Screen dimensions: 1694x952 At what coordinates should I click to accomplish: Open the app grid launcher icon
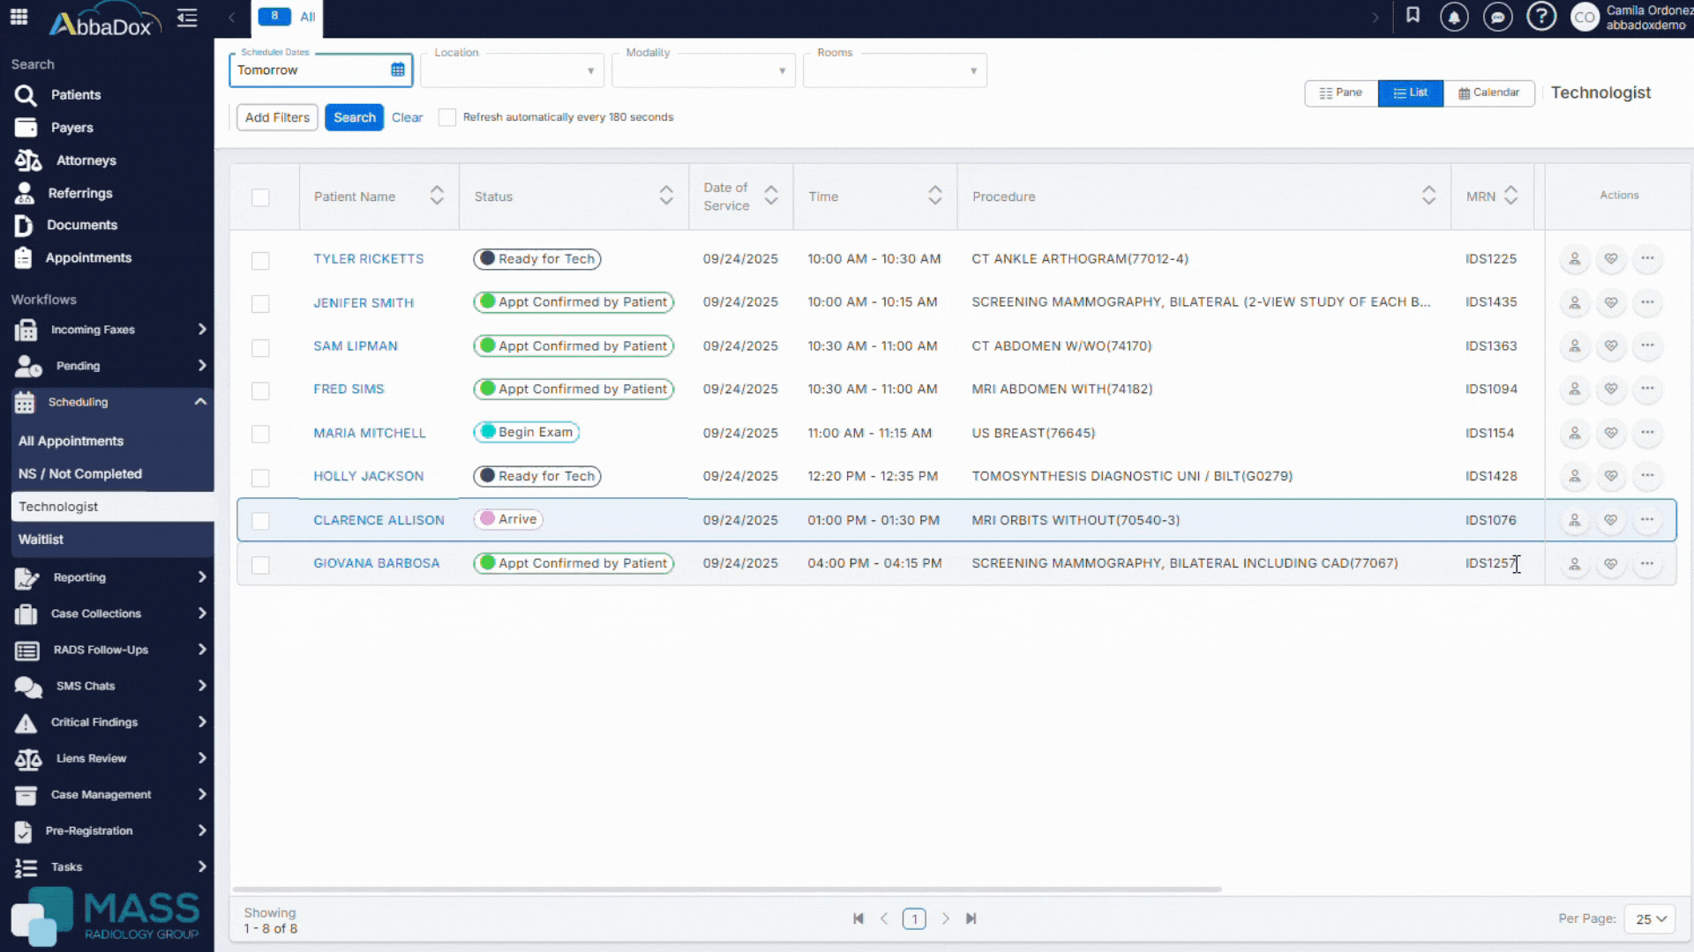[19, 17]
